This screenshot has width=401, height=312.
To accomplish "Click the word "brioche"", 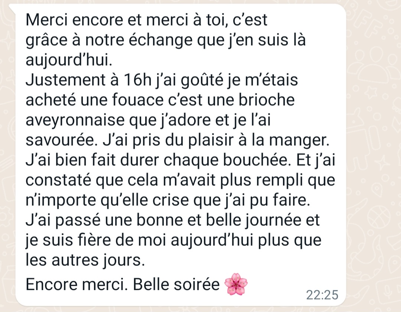I will 267,100.
